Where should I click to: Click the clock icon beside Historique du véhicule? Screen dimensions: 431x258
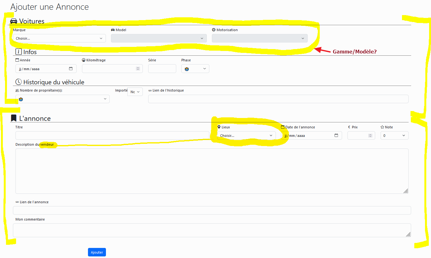coord(18,82)
